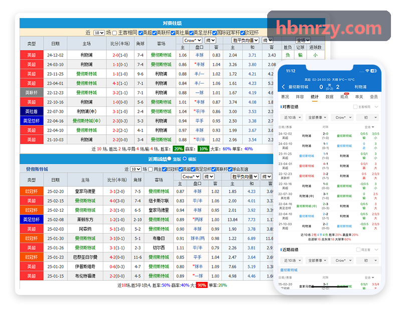Click the 角球 column header in 对赛往绩

coord(140,44)
